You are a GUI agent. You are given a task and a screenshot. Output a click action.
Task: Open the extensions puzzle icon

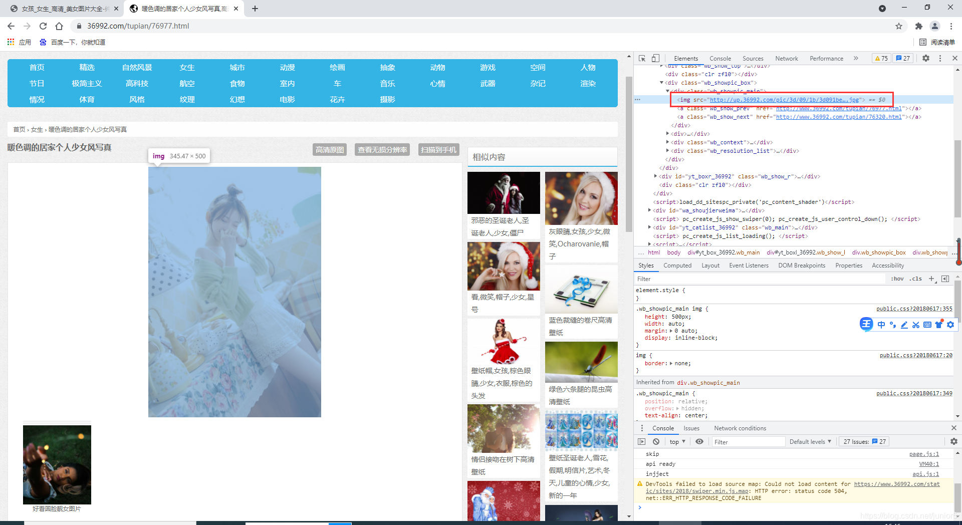[x=918, y=26]
